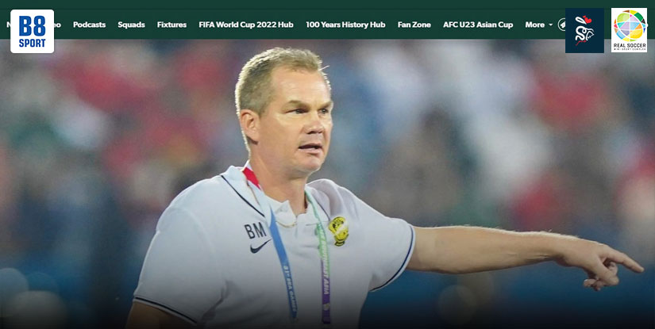Image resolution: width=655 pixels, height=329 pixels.
Task: Visit the 100 Years History Hub
Action: click(x=345, y=25)
